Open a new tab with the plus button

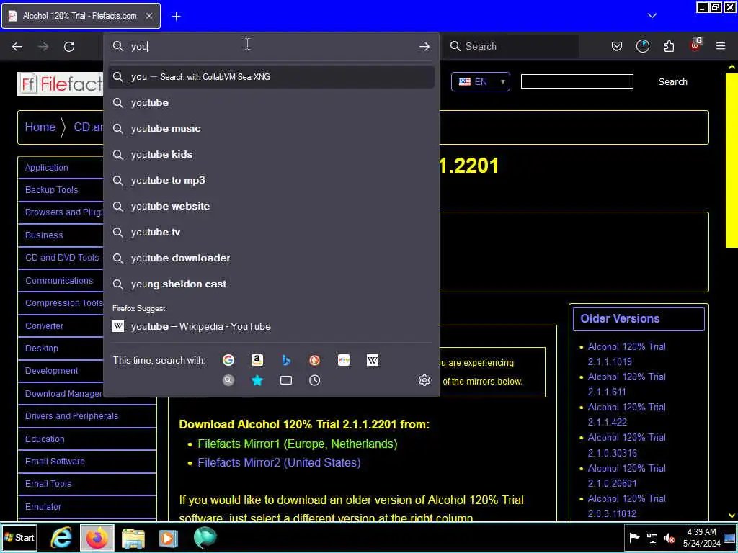pyautogui.click(x=176, y=17)
